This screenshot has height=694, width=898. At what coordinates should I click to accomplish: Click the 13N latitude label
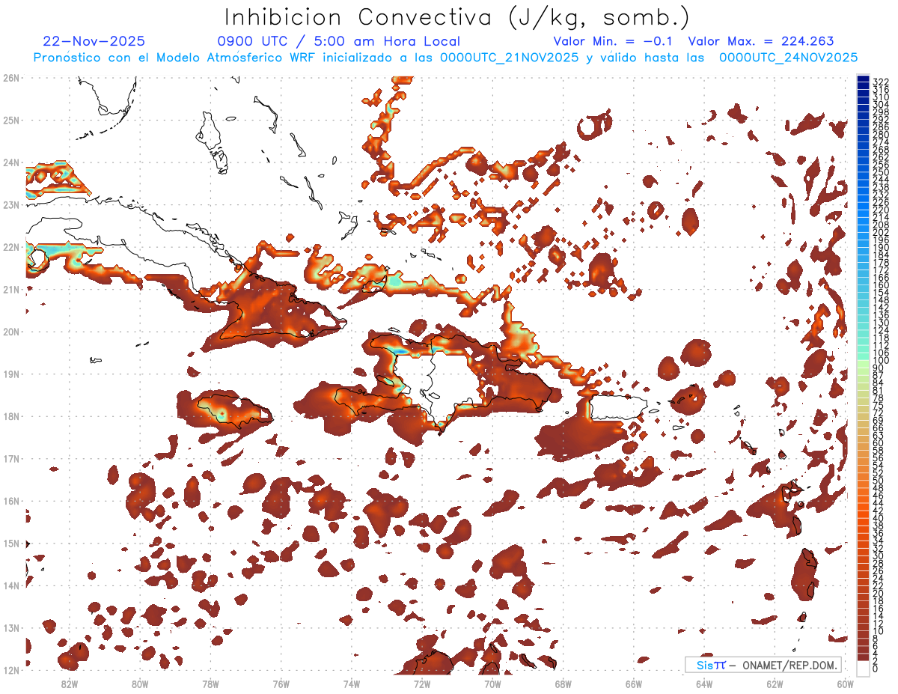(x=10, y=627)
